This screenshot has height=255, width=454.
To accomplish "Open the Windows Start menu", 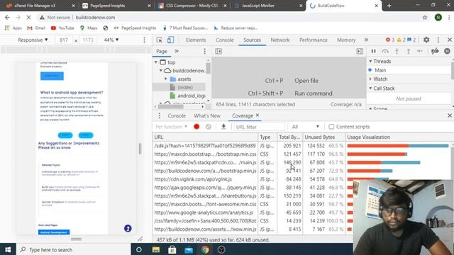I will tap(8, 249).
